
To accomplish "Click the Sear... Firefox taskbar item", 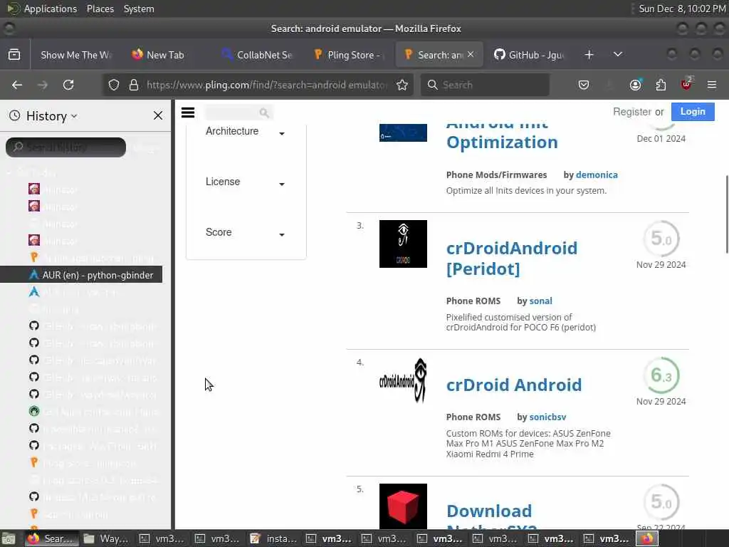I will (51, 538).
